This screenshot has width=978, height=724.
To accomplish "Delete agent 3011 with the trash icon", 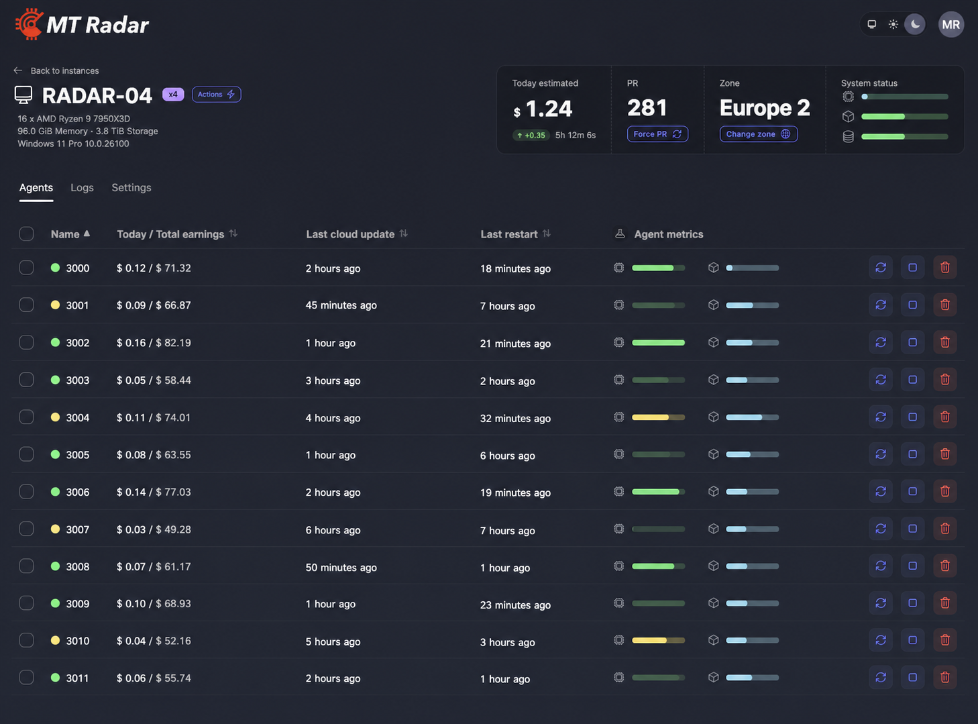I will click(x=944, y=678).
